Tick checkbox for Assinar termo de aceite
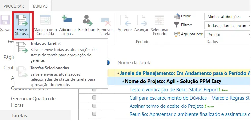Image resolution: width=251 pixels, height=121 pixels. pos(94,106)
